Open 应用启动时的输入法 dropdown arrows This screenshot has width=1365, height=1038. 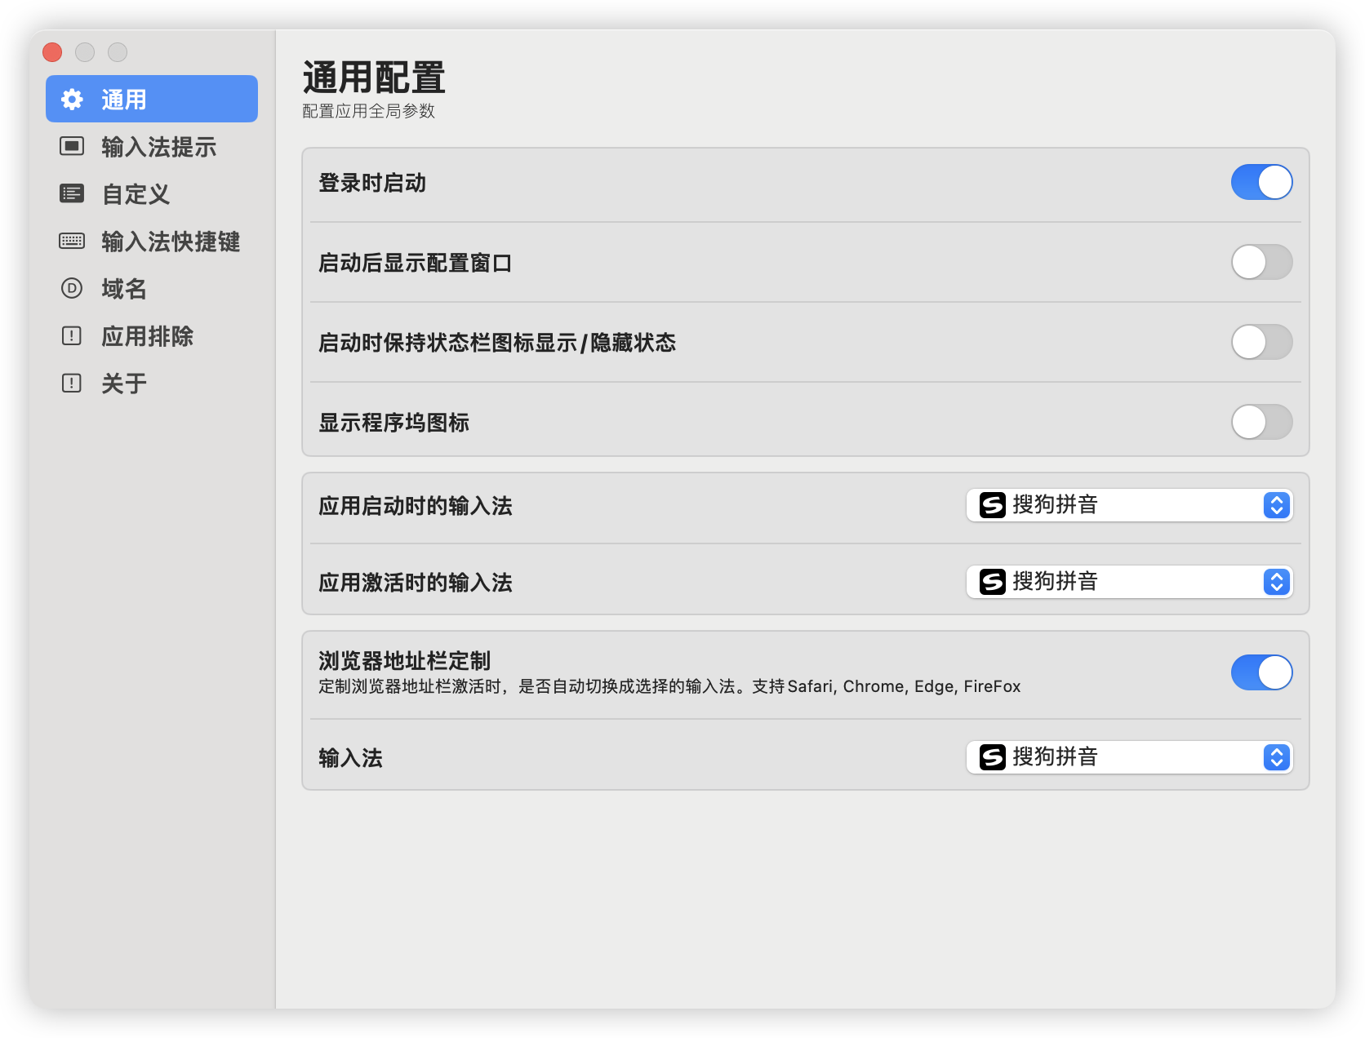coord(1277,505)
